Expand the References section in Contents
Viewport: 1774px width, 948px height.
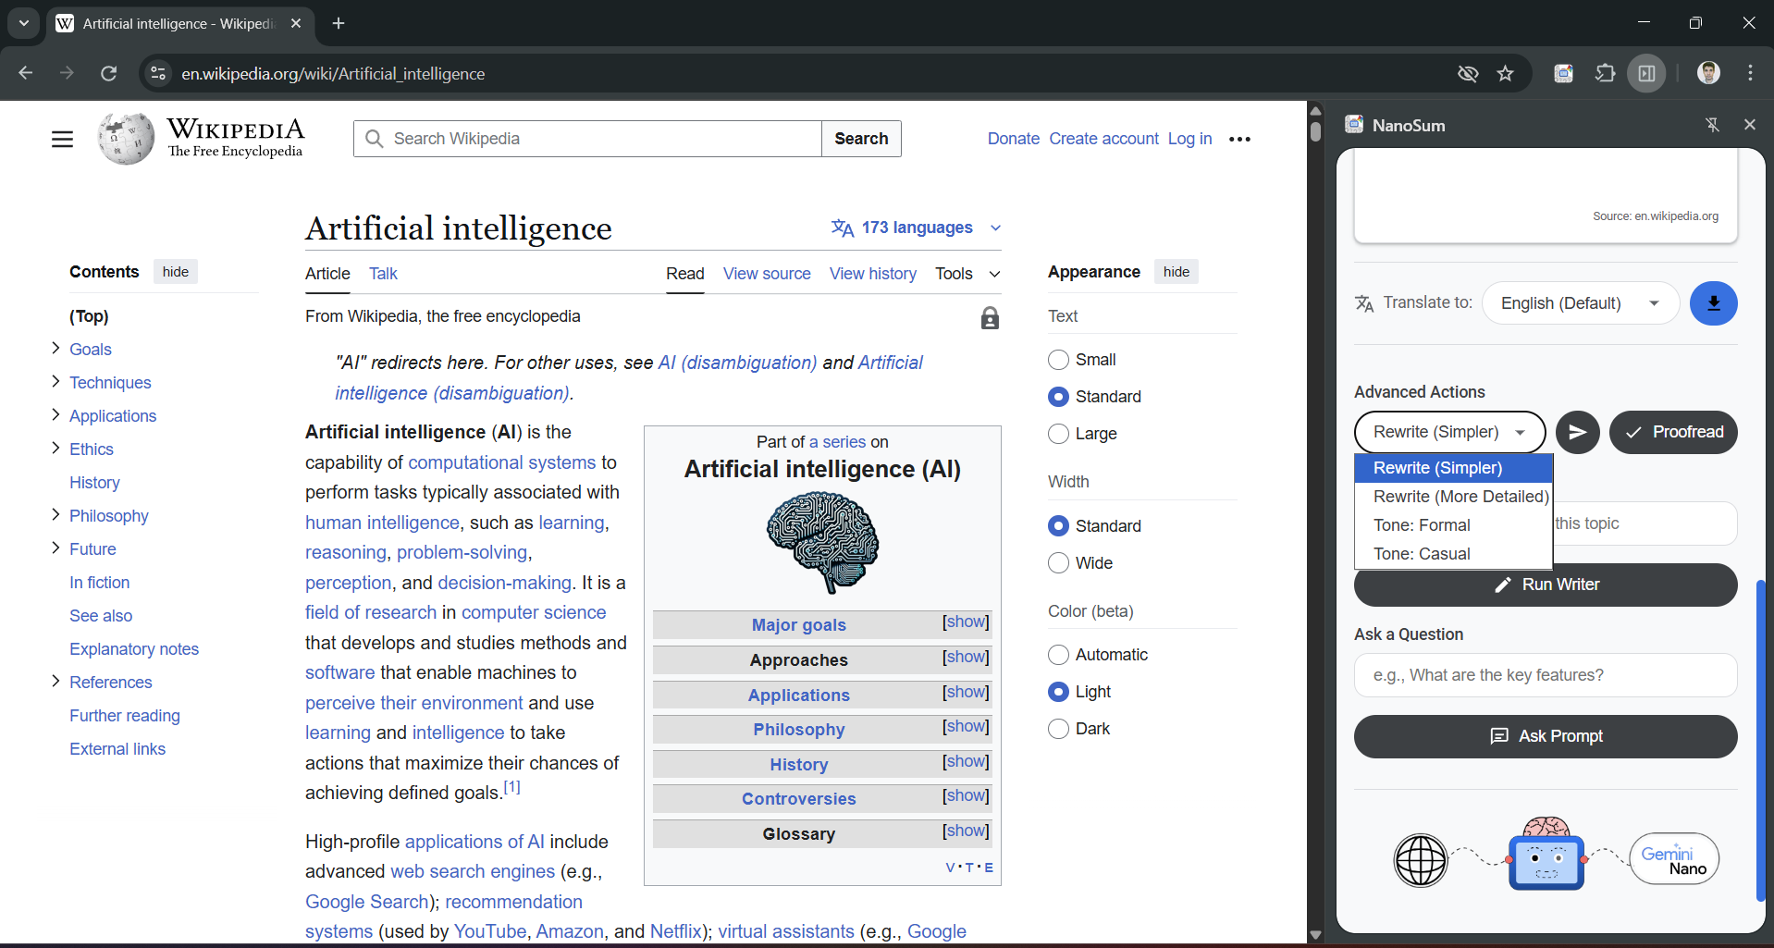coord(55,682)
